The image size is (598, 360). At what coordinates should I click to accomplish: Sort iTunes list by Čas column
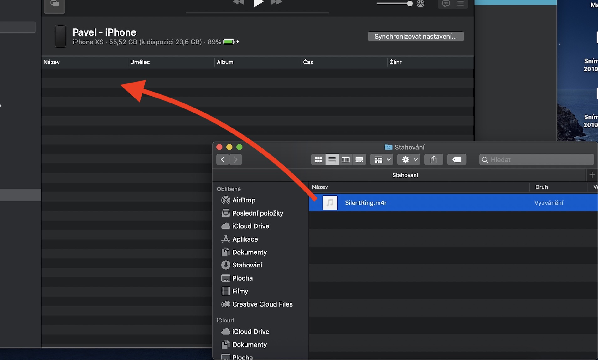(x=344, y=62)
